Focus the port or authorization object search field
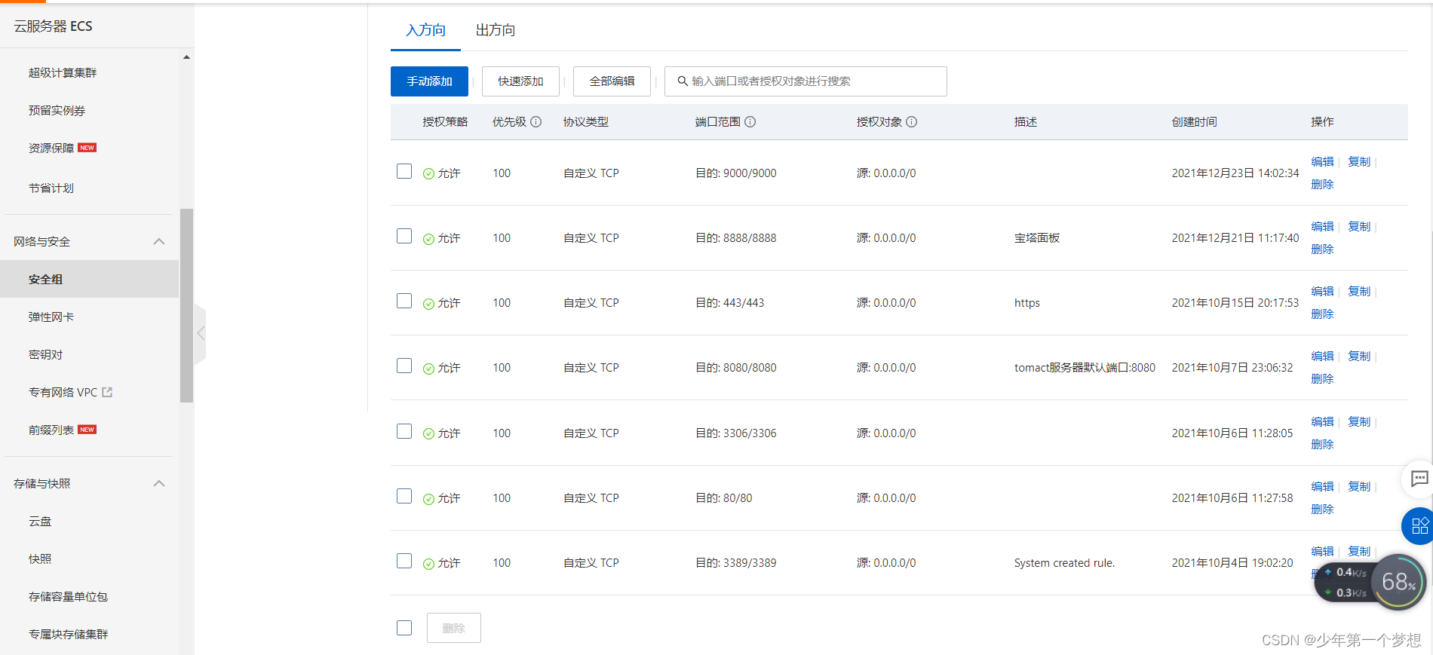 point(805,81)
